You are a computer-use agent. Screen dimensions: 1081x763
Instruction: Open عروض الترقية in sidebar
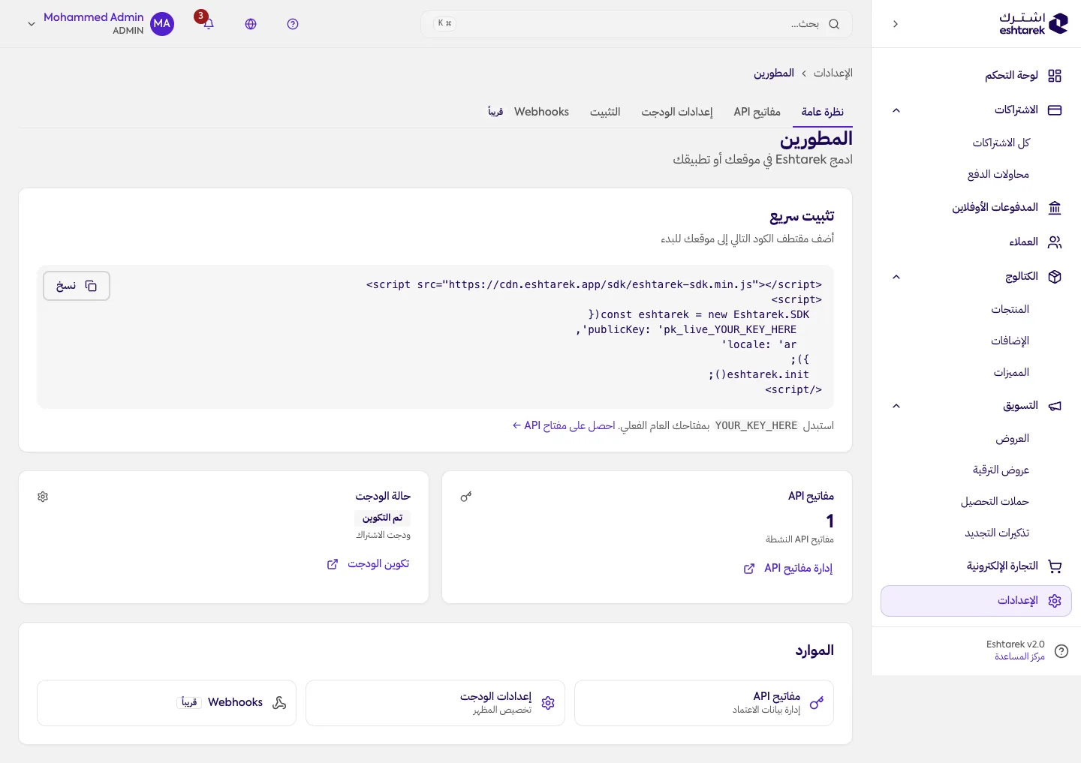point(1001,470)
